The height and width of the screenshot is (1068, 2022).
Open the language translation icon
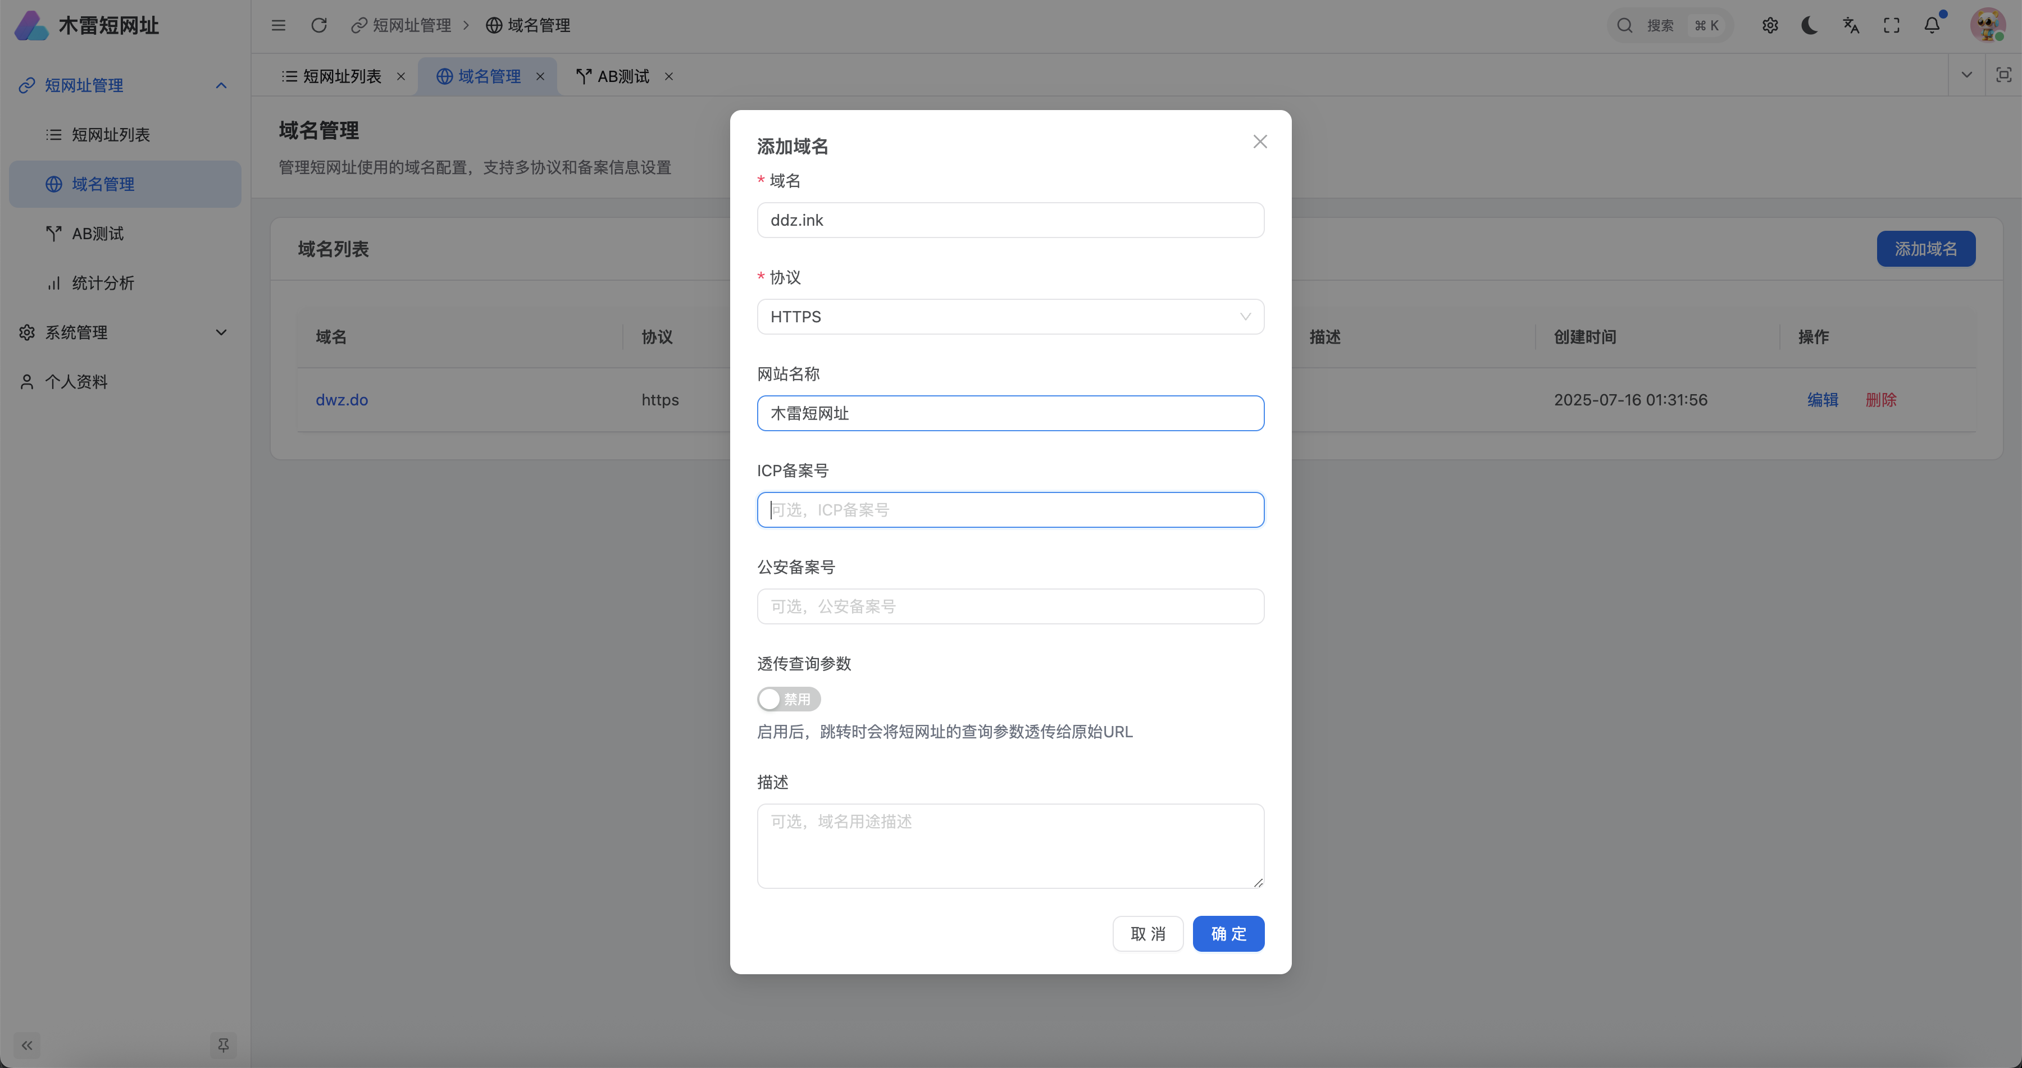(x=1851, y=25)
